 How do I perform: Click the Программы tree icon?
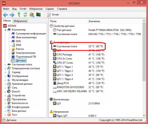click(9, 99)
